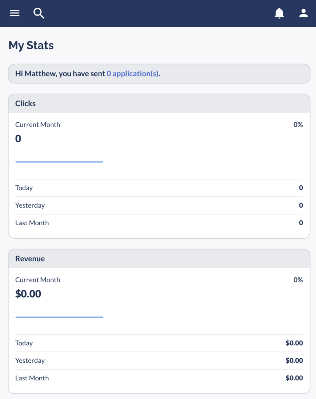This screenshot has width=316, height=399.
Task: Select the Today row under Clicks
Action: [x=159, y=188]
